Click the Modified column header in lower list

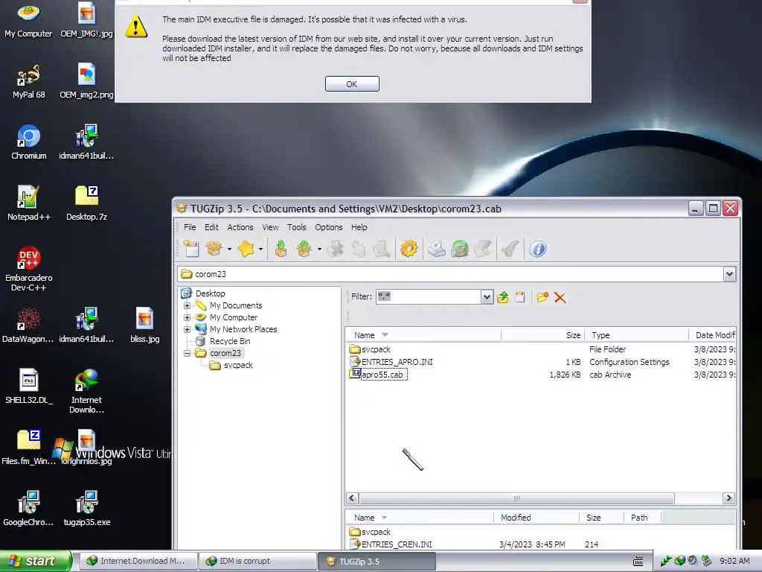point(537,518)
